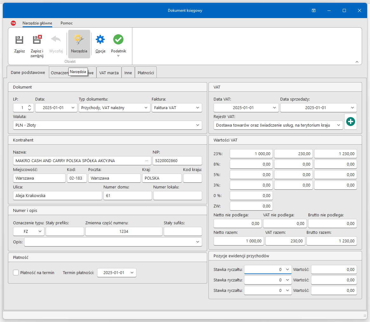Image resolution: width=370 pixels, height=322 pixels.
Task: Click ellipsis button in Nazwa field
Action: [x=147, y=161]
